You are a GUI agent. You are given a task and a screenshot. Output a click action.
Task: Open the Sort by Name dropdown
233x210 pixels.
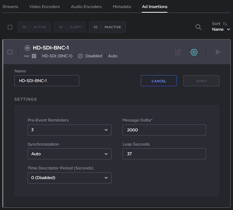pyautogui.click(x=221, y=30)
